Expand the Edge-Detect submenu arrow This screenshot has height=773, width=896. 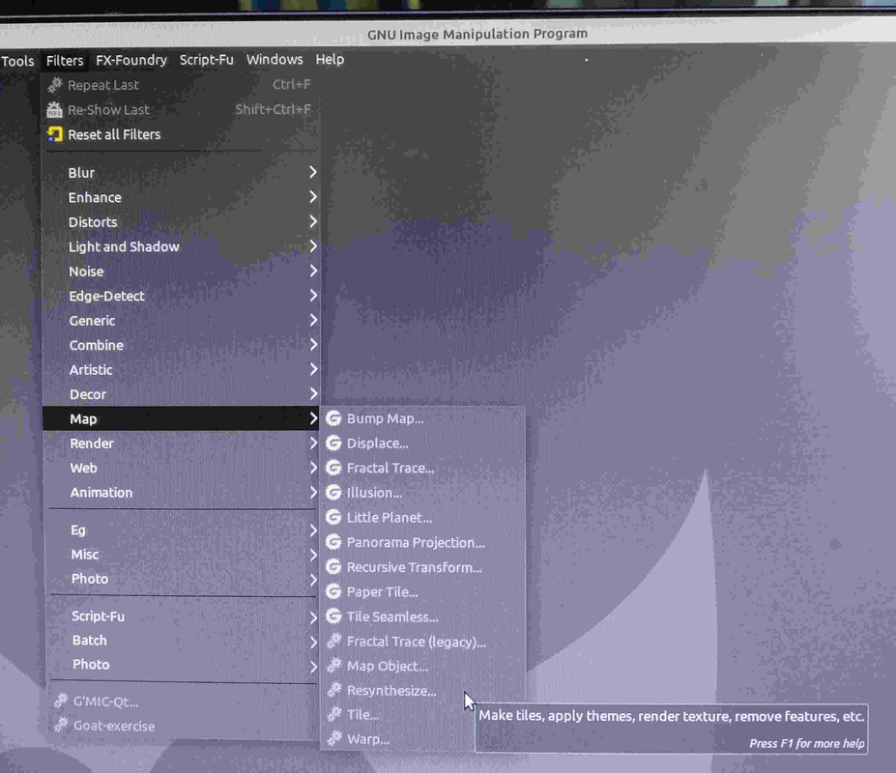pos(312,296)
